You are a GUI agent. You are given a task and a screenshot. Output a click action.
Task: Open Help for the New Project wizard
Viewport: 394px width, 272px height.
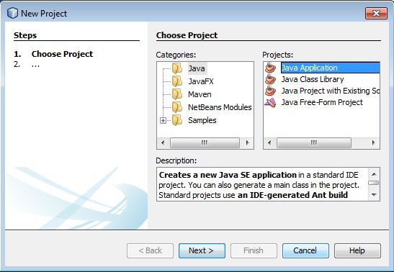(357, 250)
